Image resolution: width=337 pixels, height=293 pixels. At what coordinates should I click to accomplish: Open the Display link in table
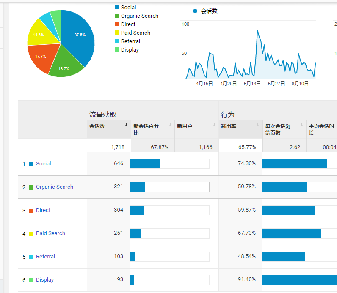pos(44,280)
